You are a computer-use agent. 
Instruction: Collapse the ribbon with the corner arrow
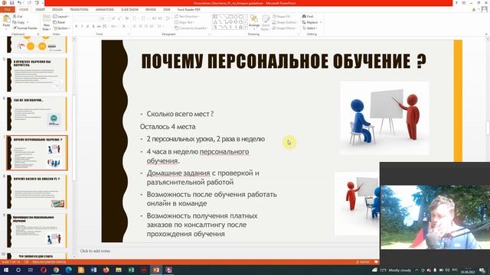(x=486, y=34)
